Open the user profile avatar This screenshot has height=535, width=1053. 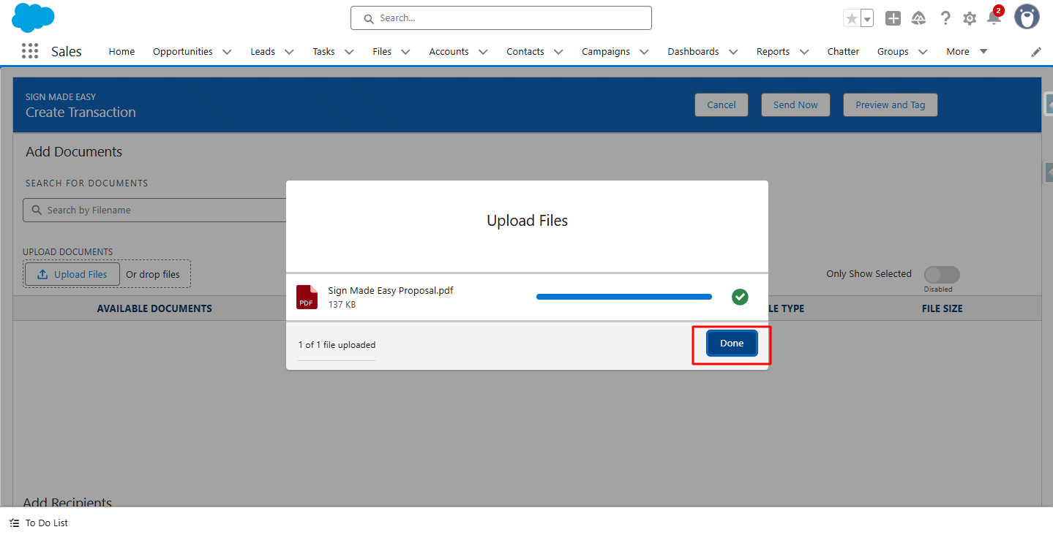pyautogui.click(x=1027, y=17)
